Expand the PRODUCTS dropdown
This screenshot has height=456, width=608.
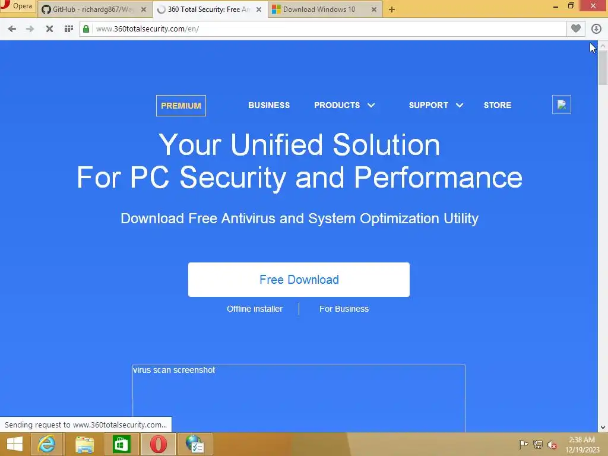(344, 105)
